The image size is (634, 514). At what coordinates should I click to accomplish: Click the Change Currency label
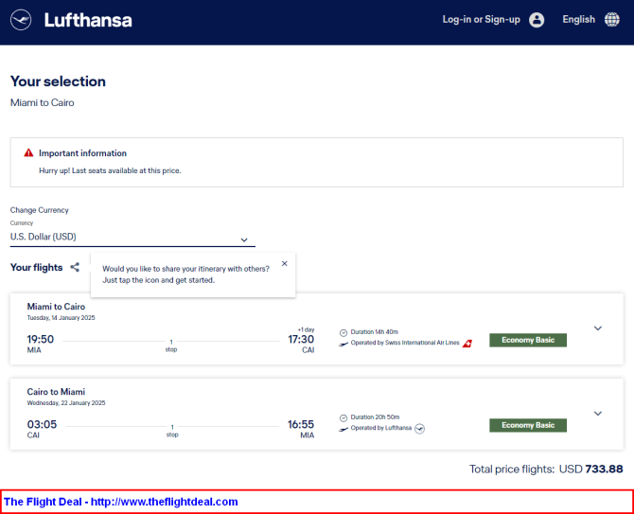pyautogui.click(x=39, y=210)
